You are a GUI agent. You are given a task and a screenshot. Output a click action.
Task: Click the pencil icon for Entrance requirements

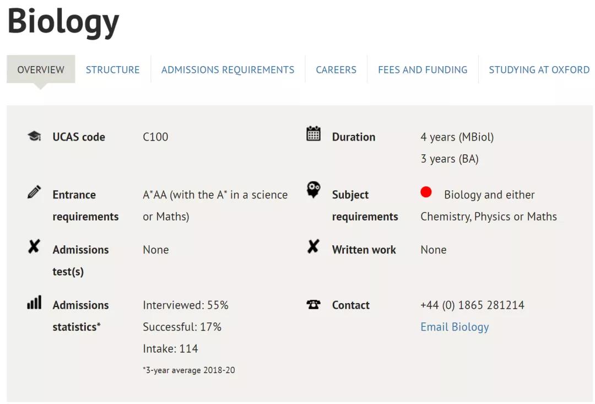(34, 192)
